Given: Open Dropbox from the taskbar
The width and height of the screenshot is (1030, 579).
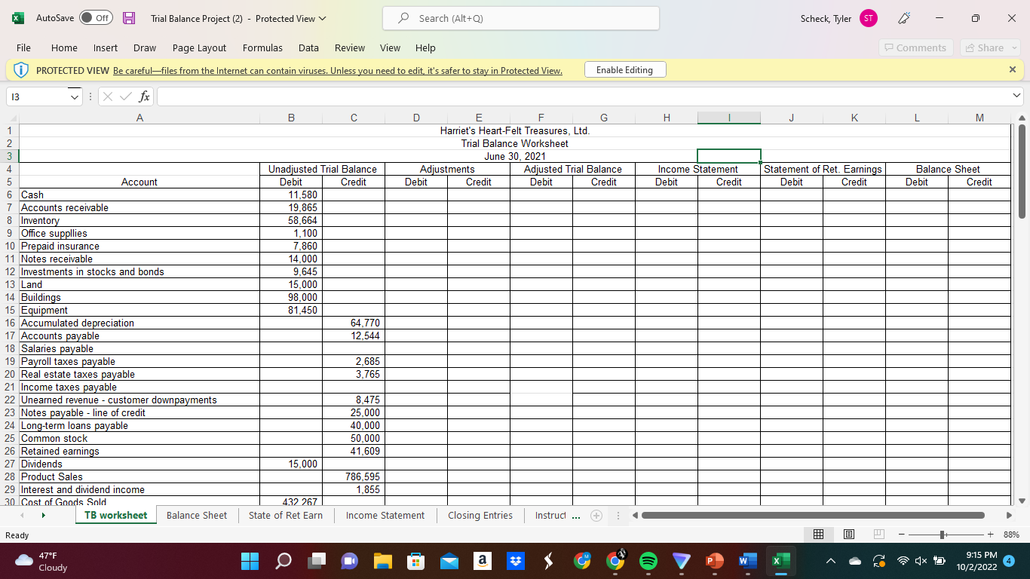Looking at the screenshot, I should (x=515, y=561).
